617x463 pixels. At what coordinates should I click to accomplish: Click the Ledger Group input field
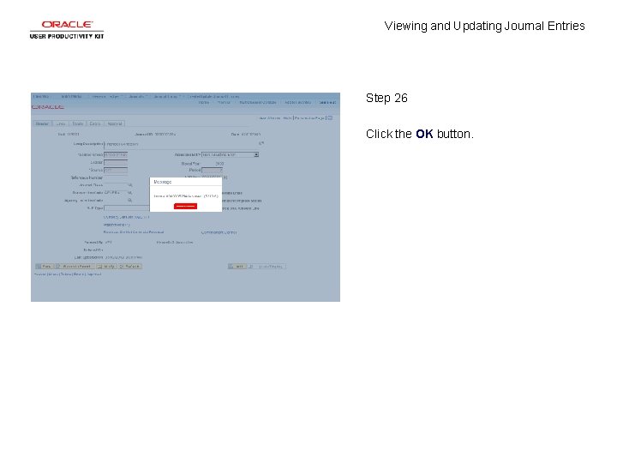[x=116, y=154]
